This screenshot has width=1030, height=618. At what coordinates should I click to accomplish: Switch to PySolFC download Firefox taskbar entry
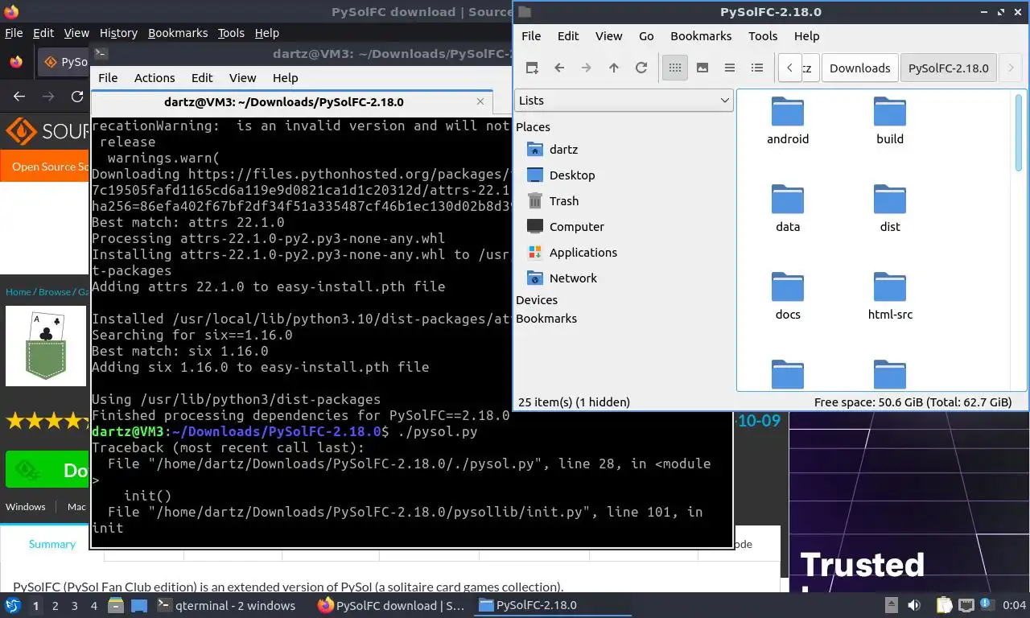[x=391, y=605]
